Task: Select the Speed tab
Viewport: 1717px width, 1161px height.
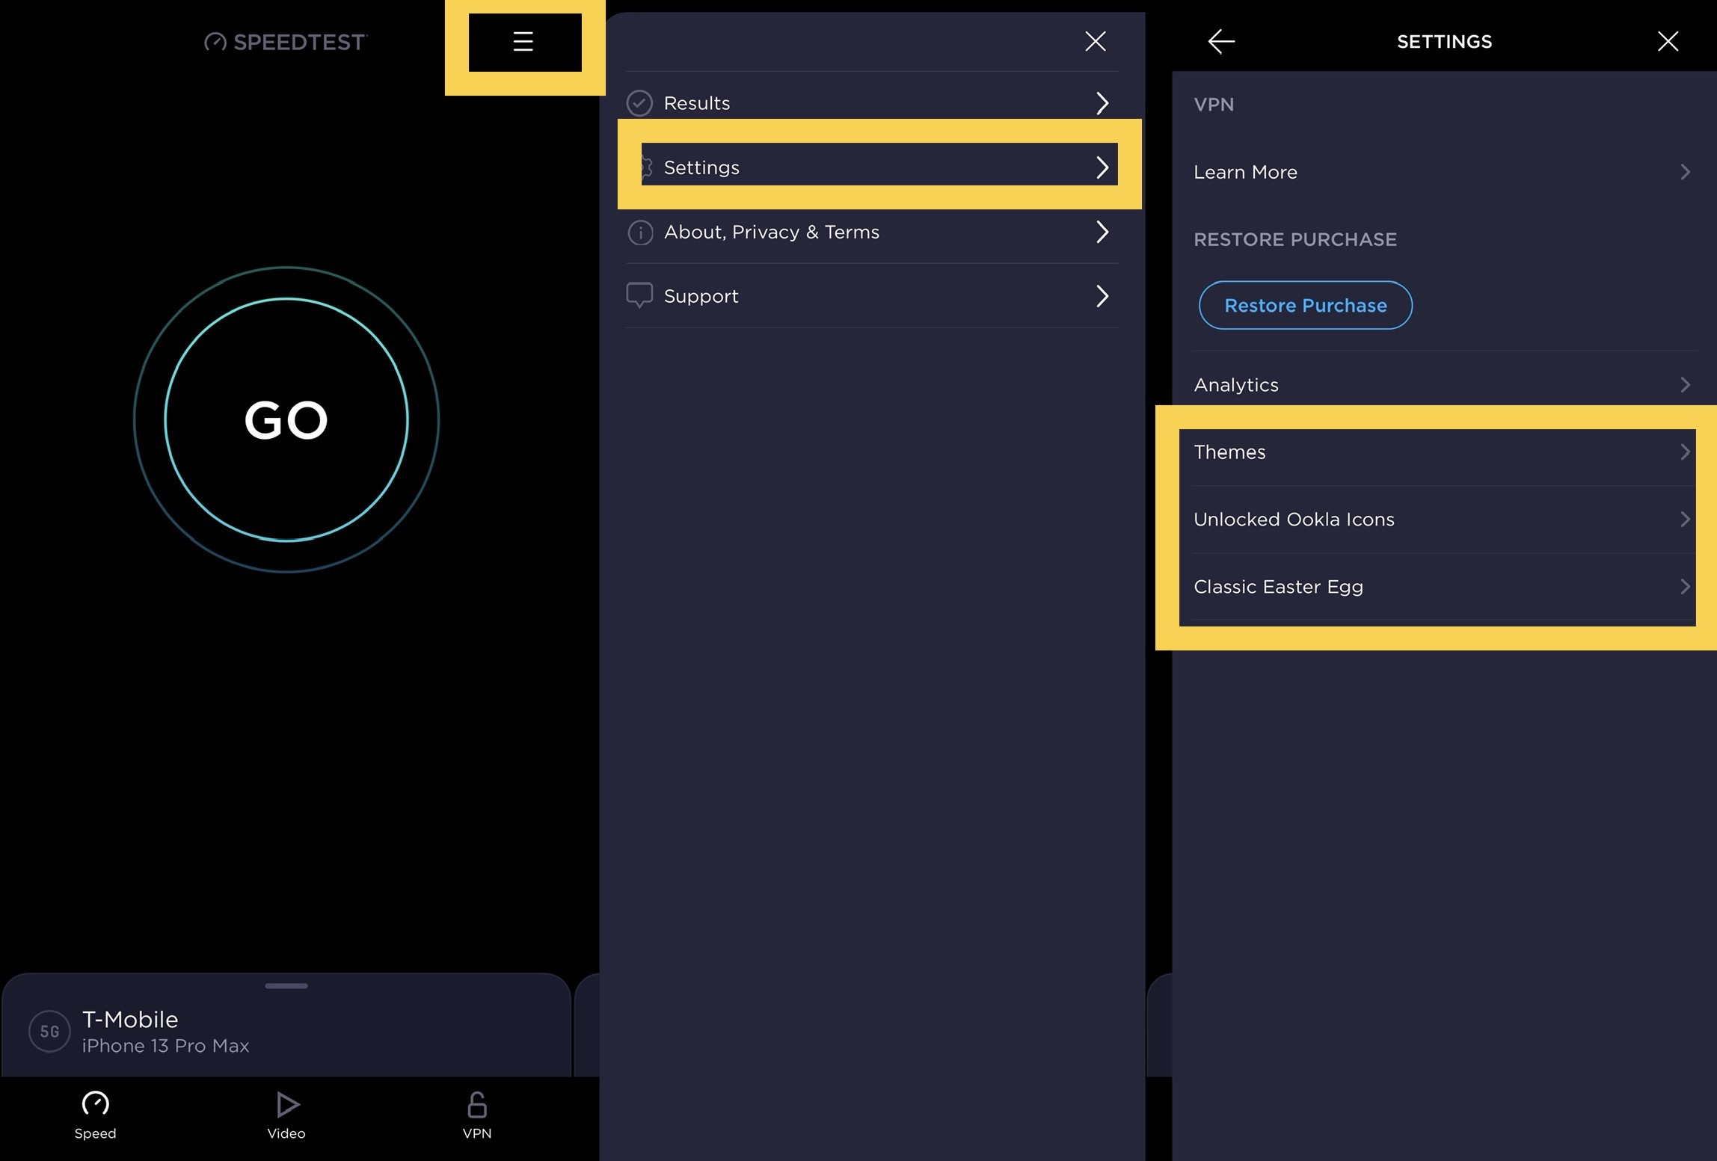Action: pyautogui.click(x=96, y=1115)
